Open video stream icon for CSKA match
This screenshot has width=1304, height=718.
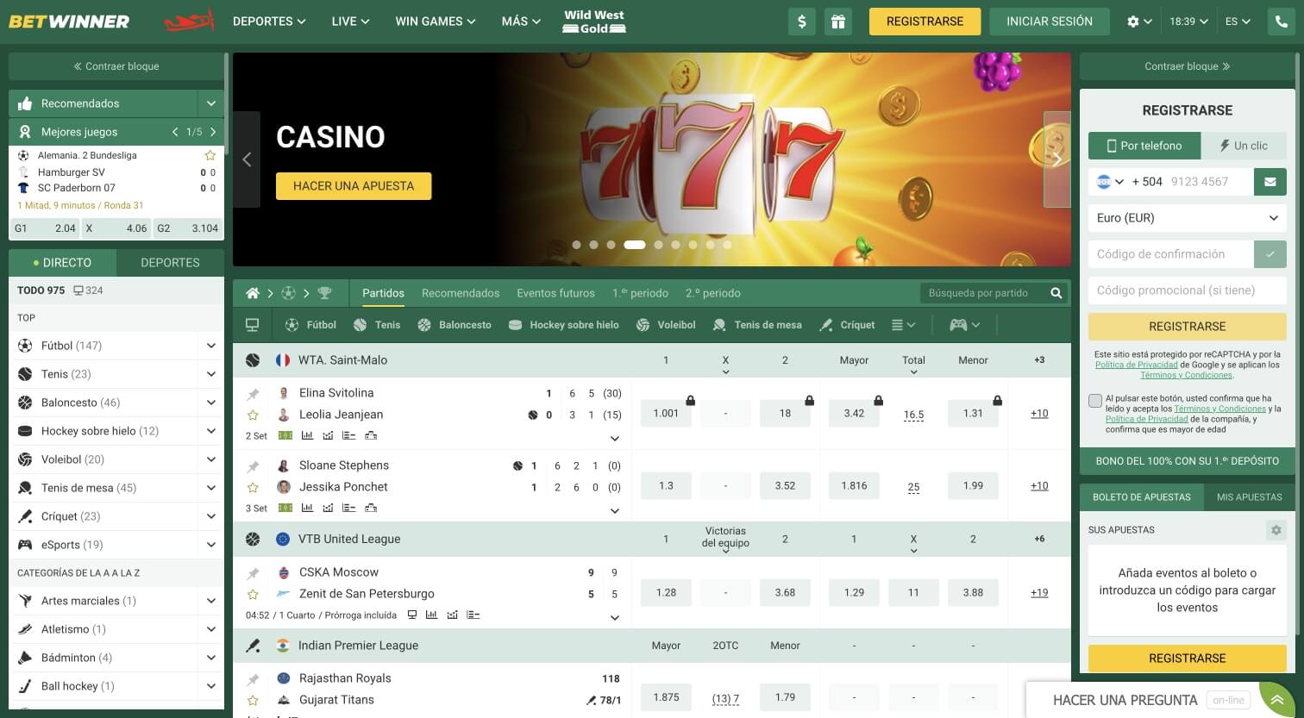412,615
